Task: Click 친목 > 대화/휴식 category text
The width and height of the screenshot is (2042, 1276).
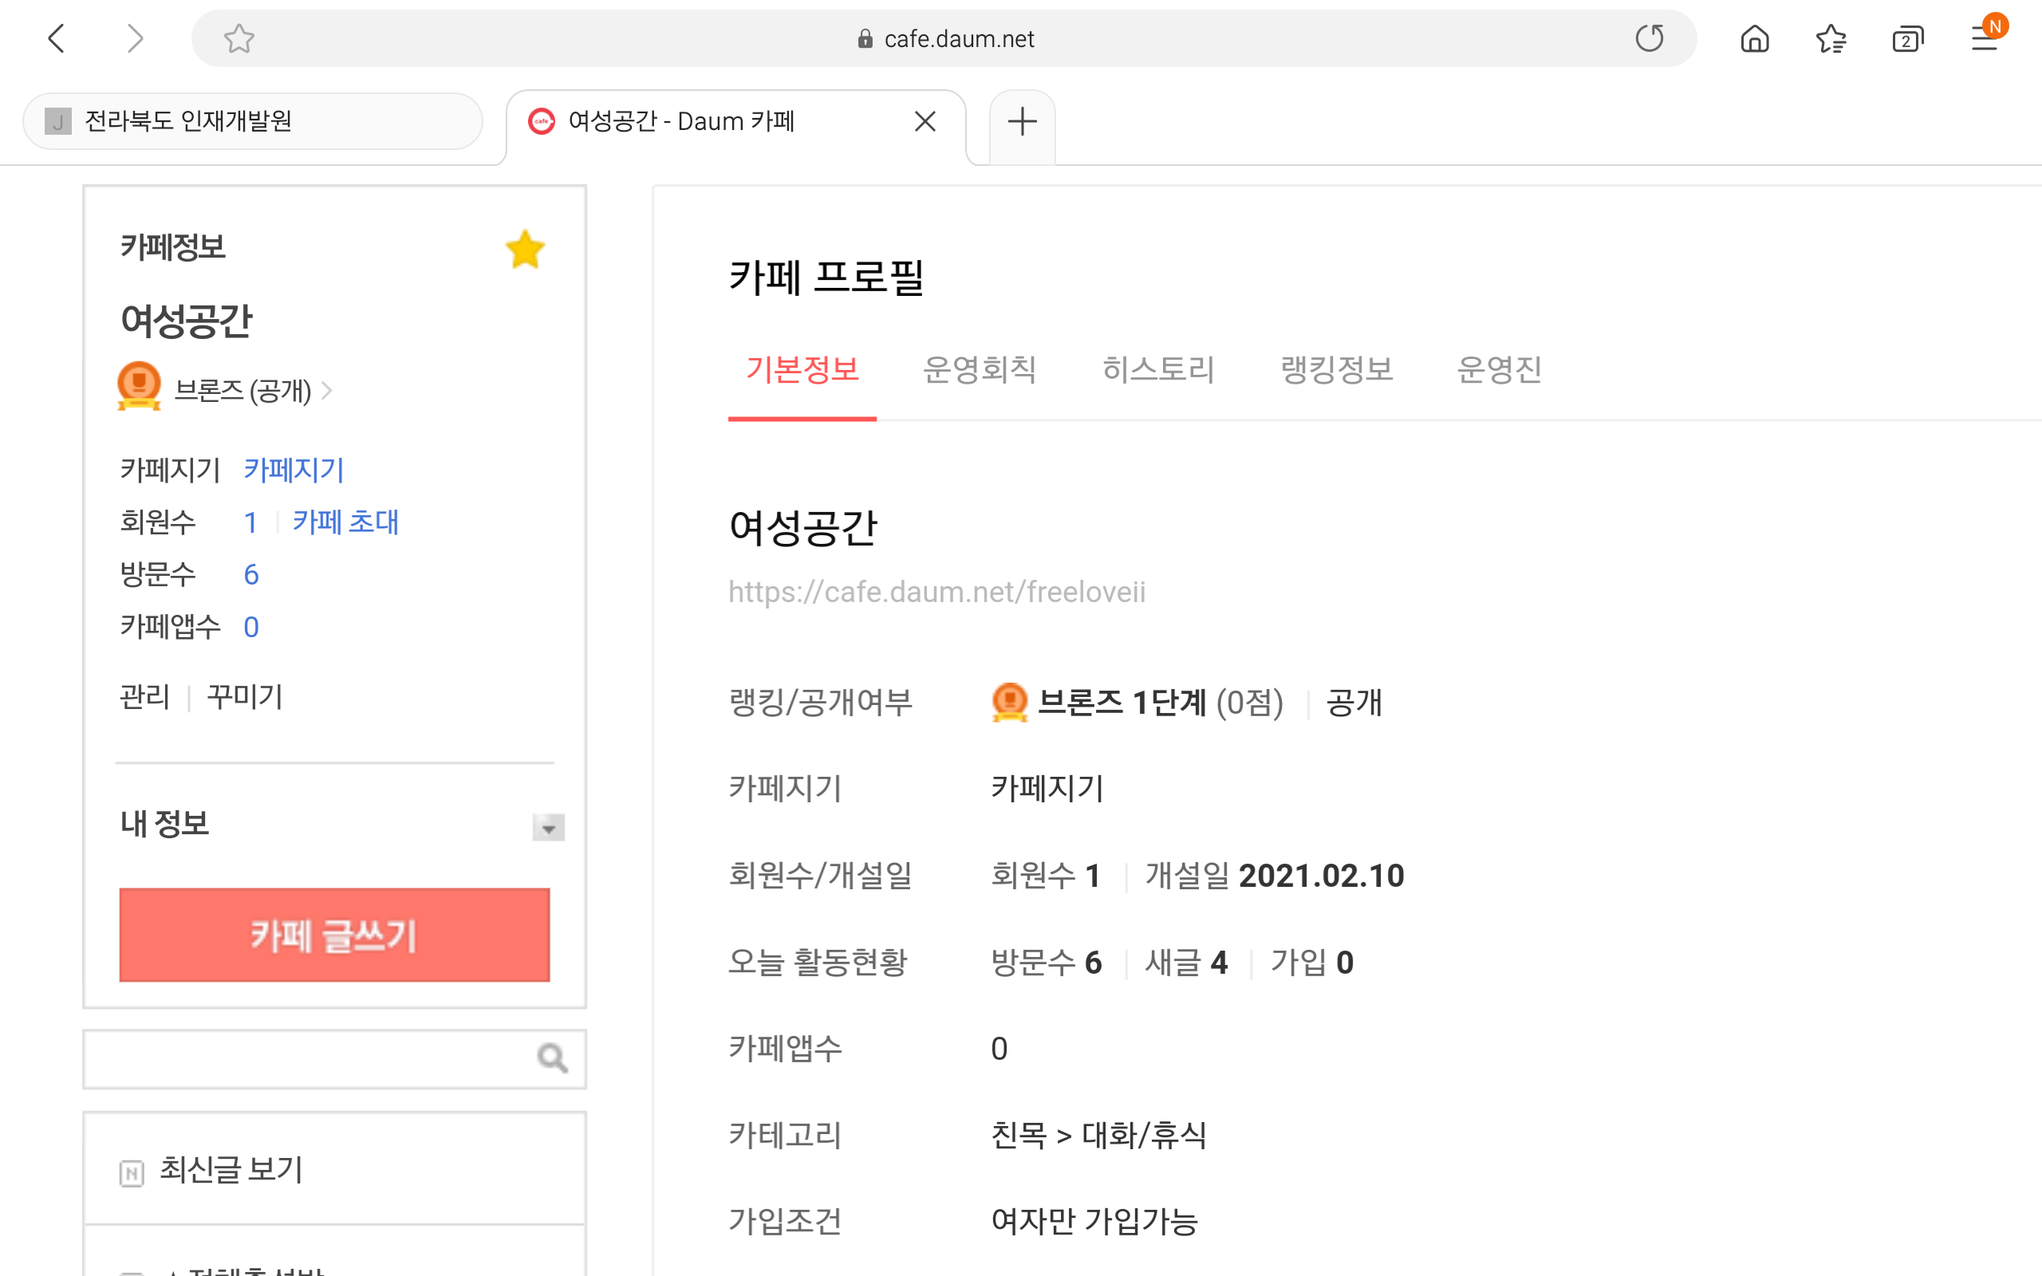Action: (1098, 1136)
